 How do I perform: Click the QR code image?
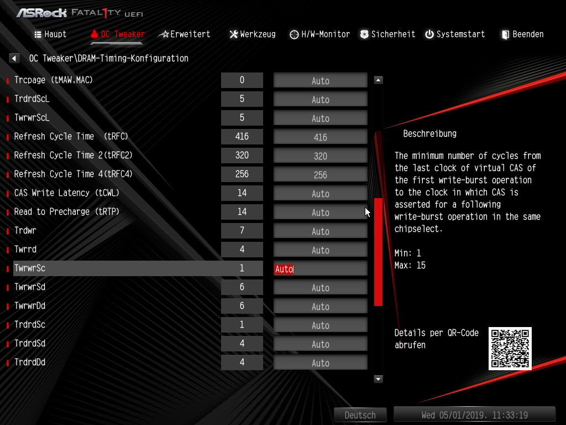click(510, 349)
